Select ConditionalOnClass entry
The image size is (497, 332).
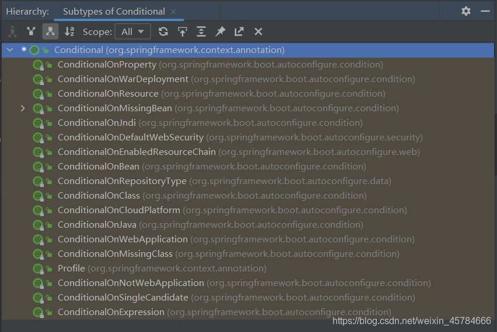[248, 196]
